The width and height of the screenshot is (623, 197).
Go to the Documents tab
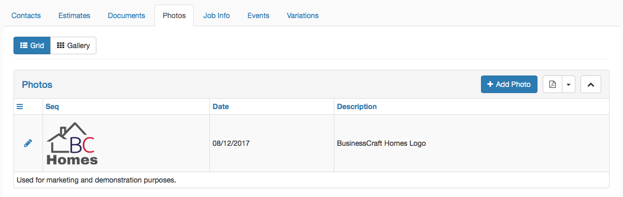click(126, 16)
